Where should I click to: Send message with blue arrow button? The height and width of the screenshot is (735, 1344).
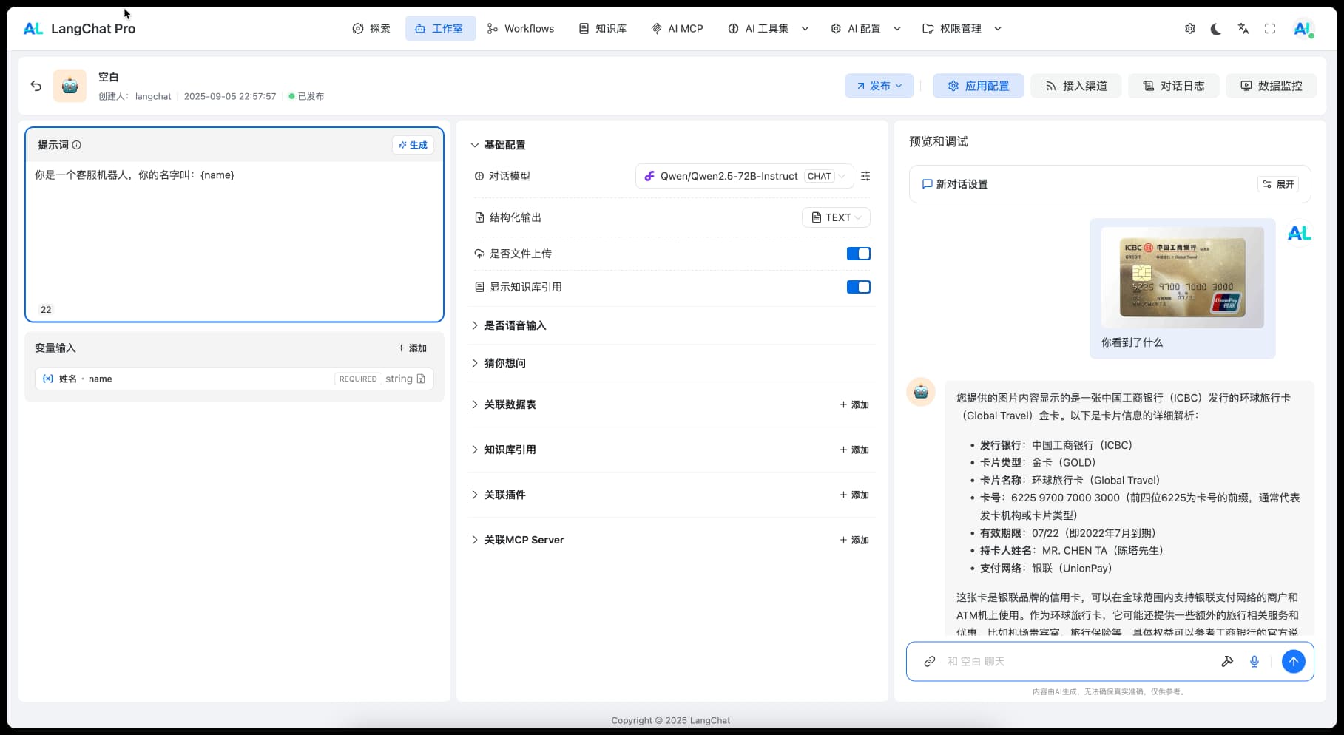(x=1293, y=661)
